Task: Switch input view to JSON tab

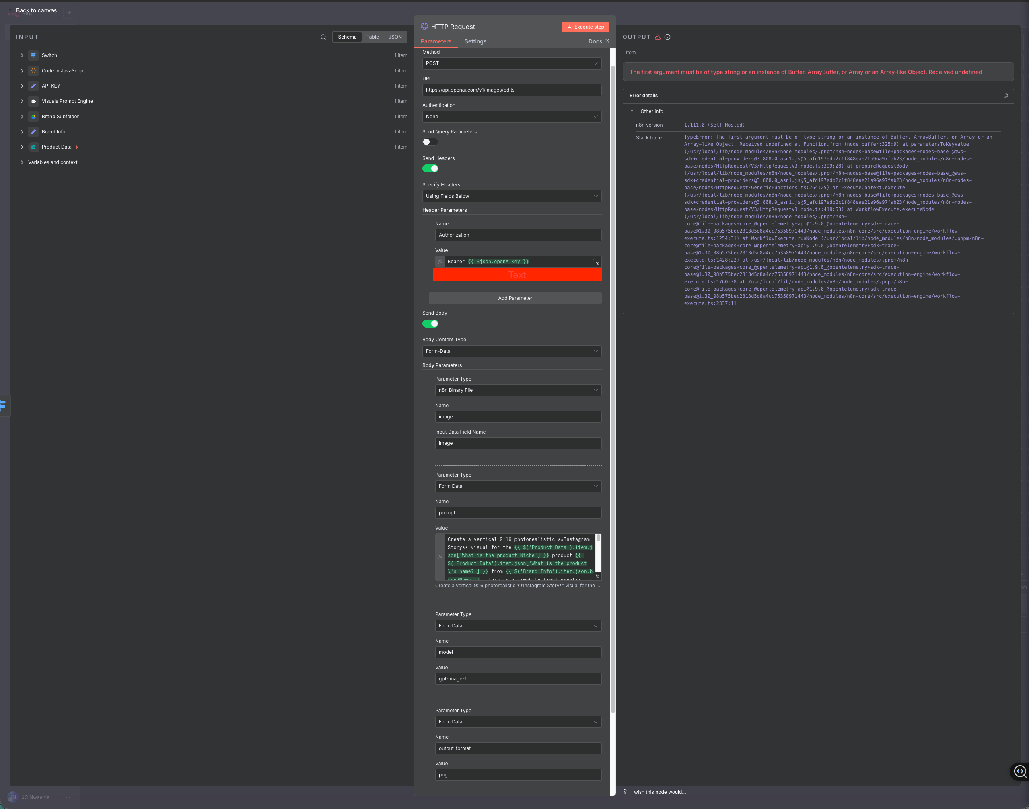Action: tap(395, 37)
